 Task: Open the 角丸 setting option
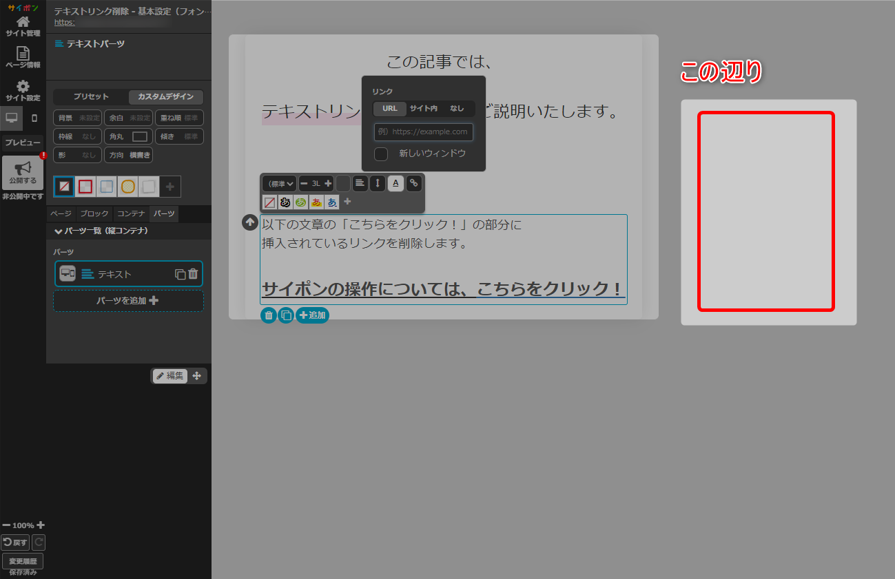point(128,136)
